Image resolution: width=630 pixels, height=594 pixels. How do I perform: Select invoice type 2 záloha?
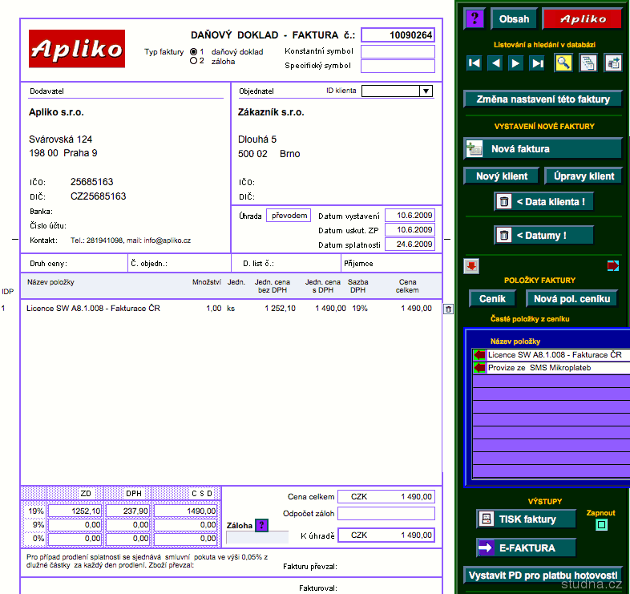tap(193, 61)
